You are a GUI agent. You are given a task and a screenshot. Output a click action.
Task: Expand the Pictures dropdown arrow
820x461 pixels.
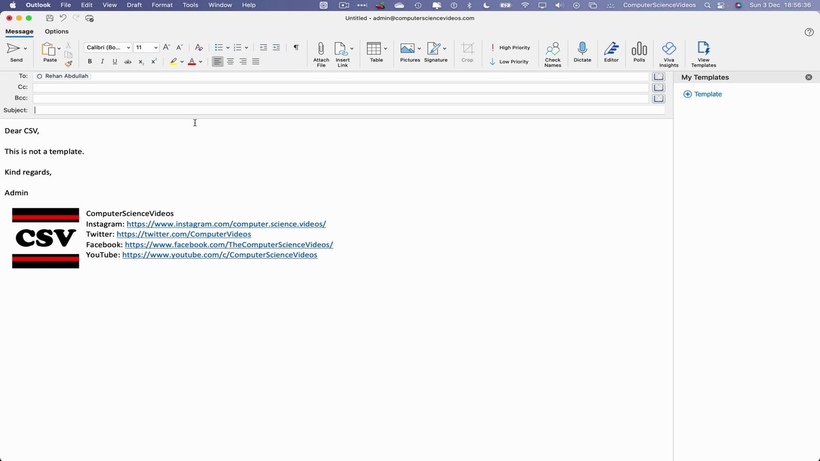point(419,49)
